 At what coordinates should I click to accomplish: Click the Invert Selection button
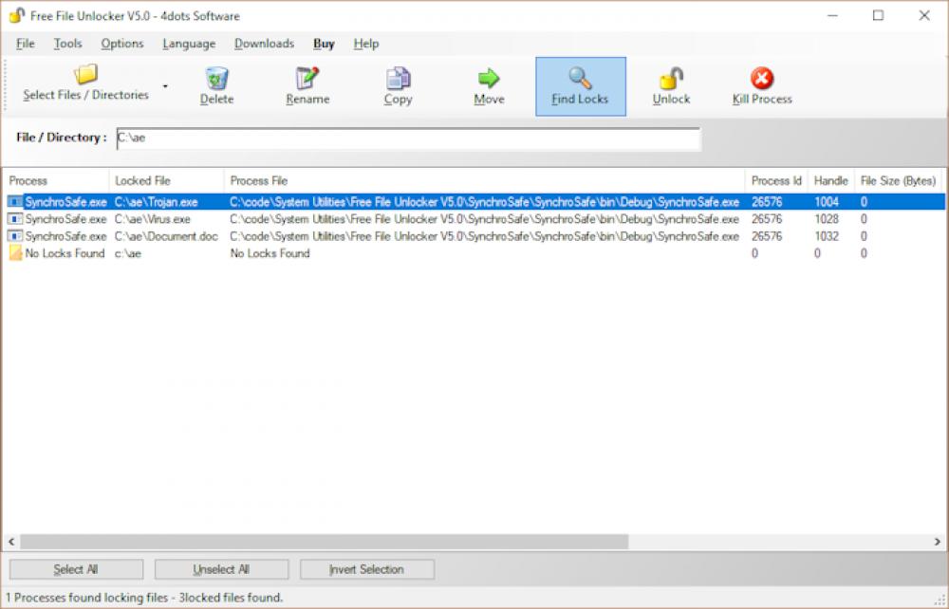366,569
